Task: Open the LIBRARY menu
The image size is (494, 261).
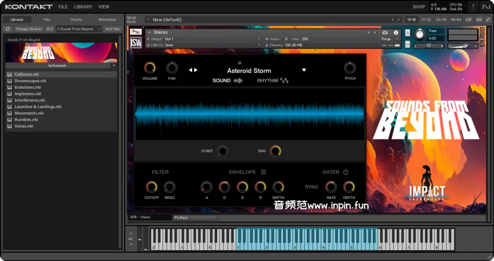Action: click(x=83, y=7)
